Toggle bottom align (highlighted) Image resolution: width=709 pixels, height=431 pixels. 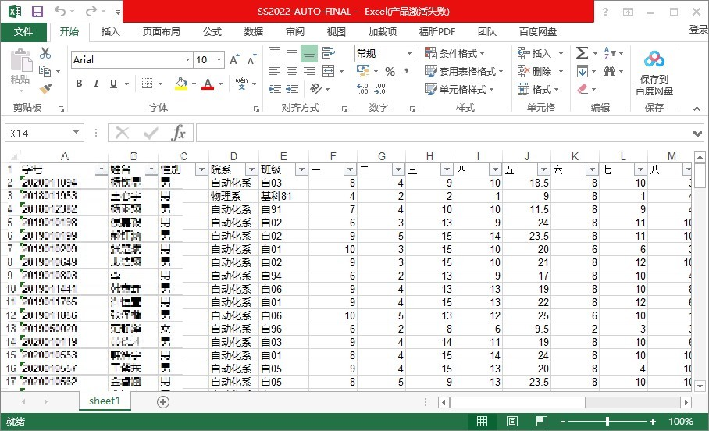[309, 54]
